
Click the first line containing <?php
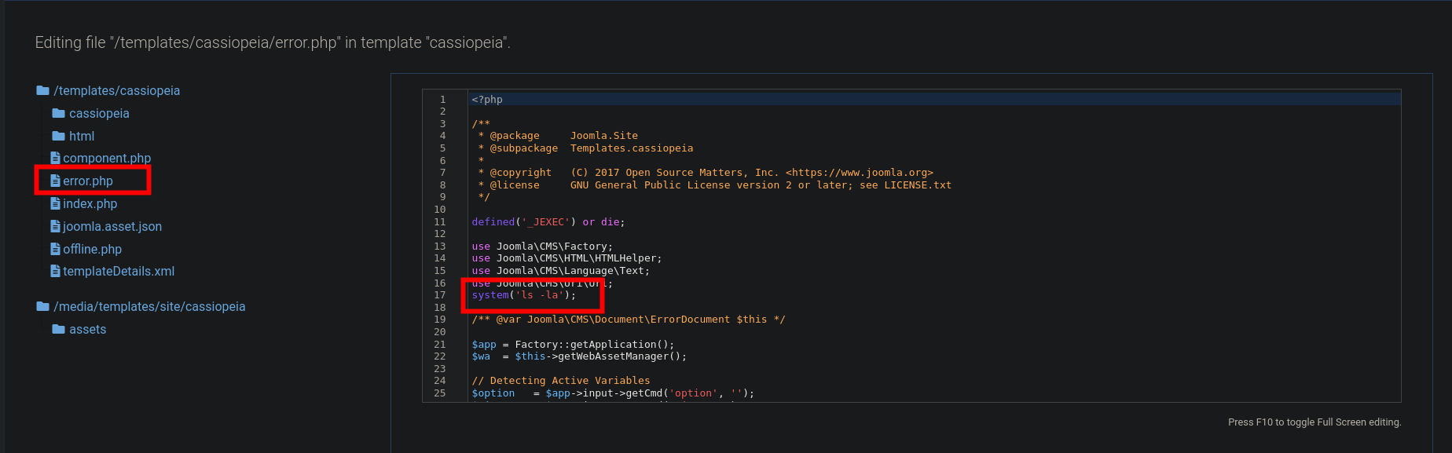coord(487,100)
